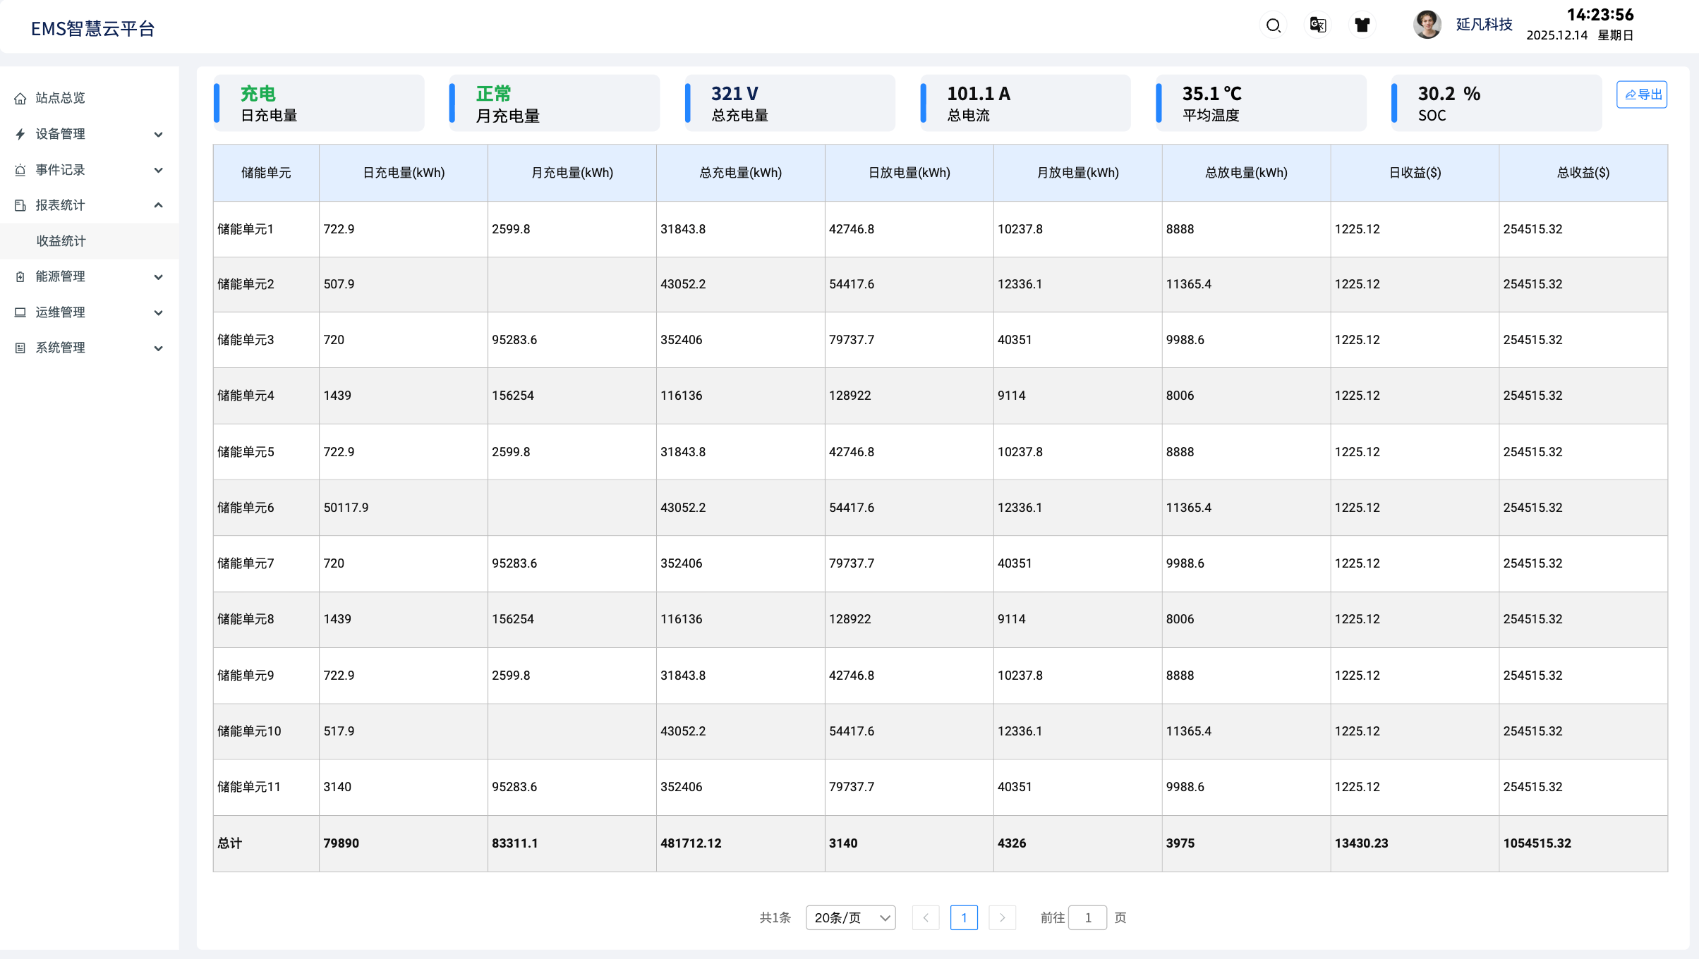Collapse the 报表统计 submenu arrow
Image resolution: width=1699 pixels, height=959 pixels.
159,205
